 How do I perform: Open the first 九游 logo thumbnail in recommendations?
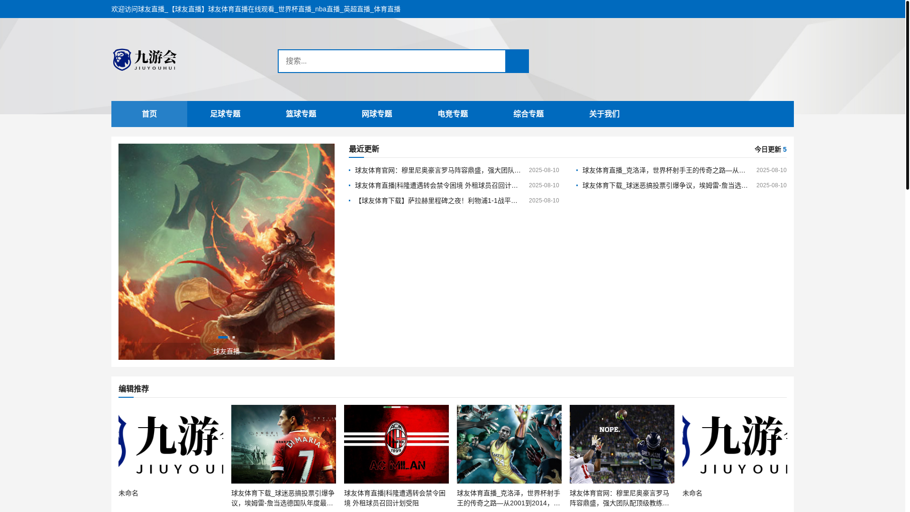(171, 444)
